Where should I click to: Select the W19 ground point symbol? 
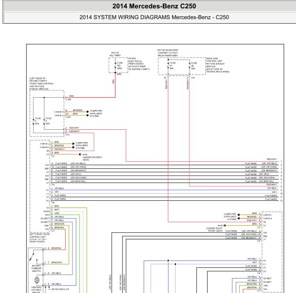224,225
